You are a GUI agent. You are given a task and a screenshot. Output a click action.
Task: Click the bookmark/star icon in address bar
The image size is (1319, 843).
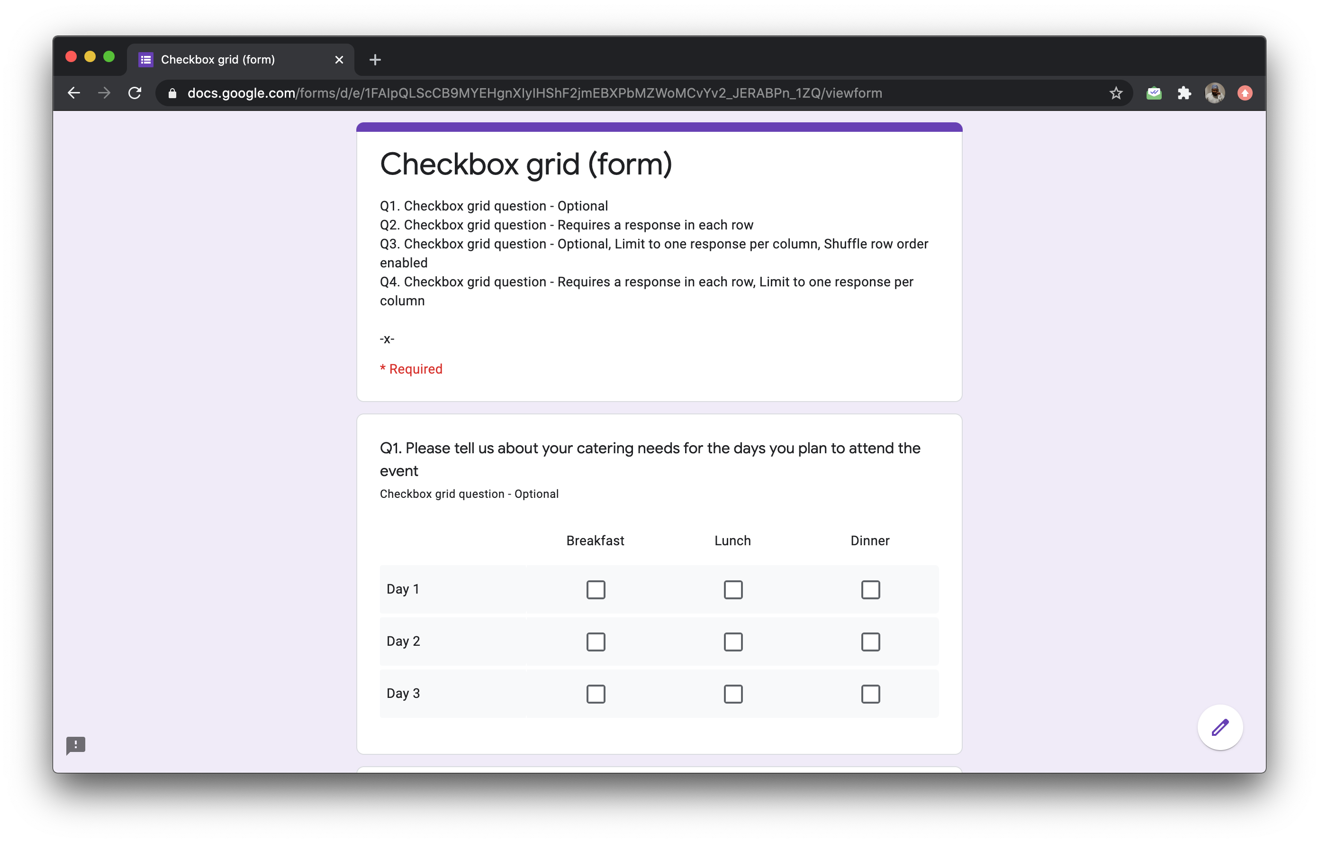tap(1115, 93)
